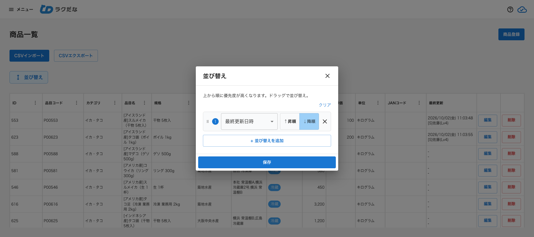Select 降順 descending order

309,121
